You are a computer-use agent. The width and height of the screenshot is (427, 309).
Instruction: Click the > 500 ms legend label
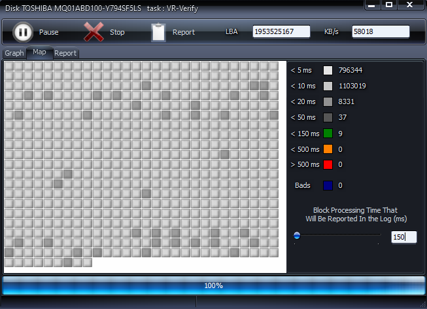click(305, 165)
